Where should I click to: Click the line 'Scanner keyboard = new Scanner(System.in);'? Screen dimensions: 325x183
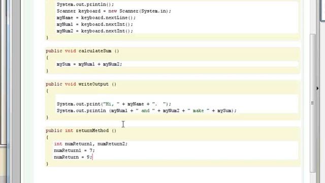click(114, 11)
